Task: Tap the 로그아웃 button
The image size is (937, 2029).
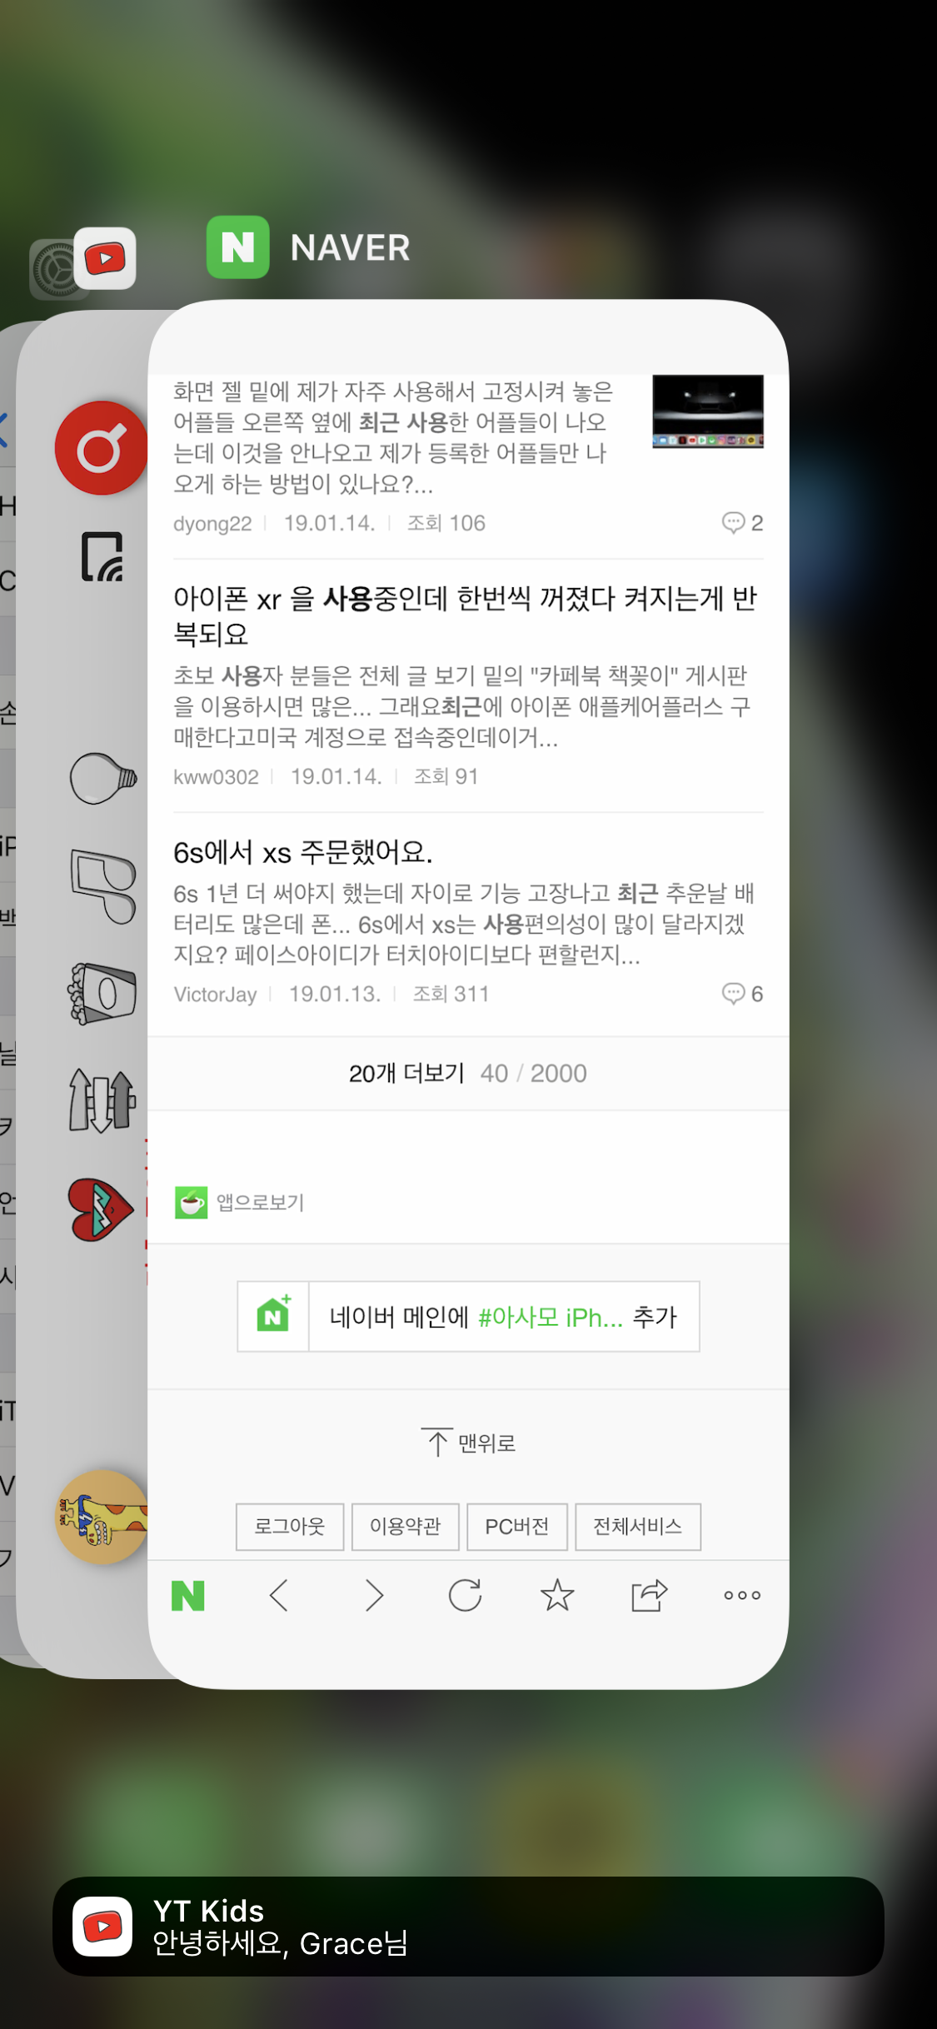Action: click(x=290, y=1527)
